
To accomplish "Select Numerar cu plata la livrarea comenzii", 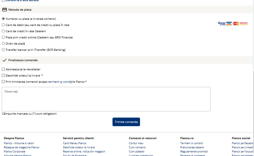I will tap(3, 19).
